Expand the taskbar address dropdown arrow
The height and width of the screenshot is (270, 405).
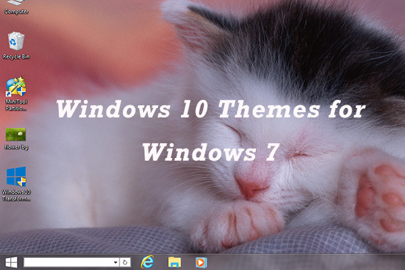115,263
